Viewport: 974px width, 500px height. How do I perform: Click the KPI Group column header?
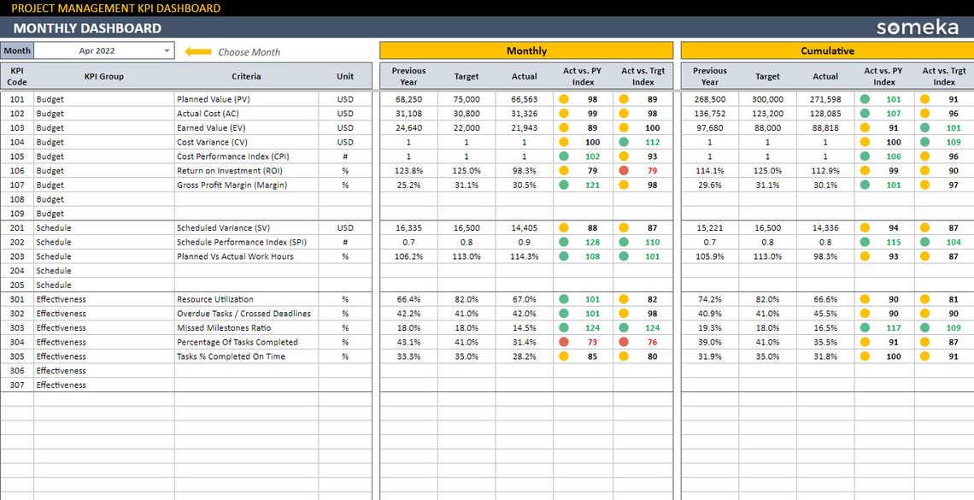(103, 76)
